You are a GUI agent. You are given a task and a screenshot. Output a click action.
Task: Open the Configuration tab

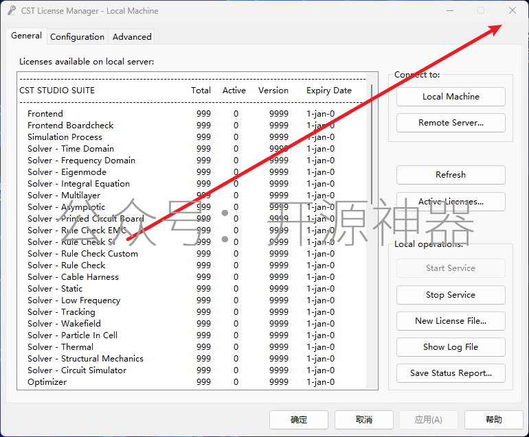(x=77, y=37)
